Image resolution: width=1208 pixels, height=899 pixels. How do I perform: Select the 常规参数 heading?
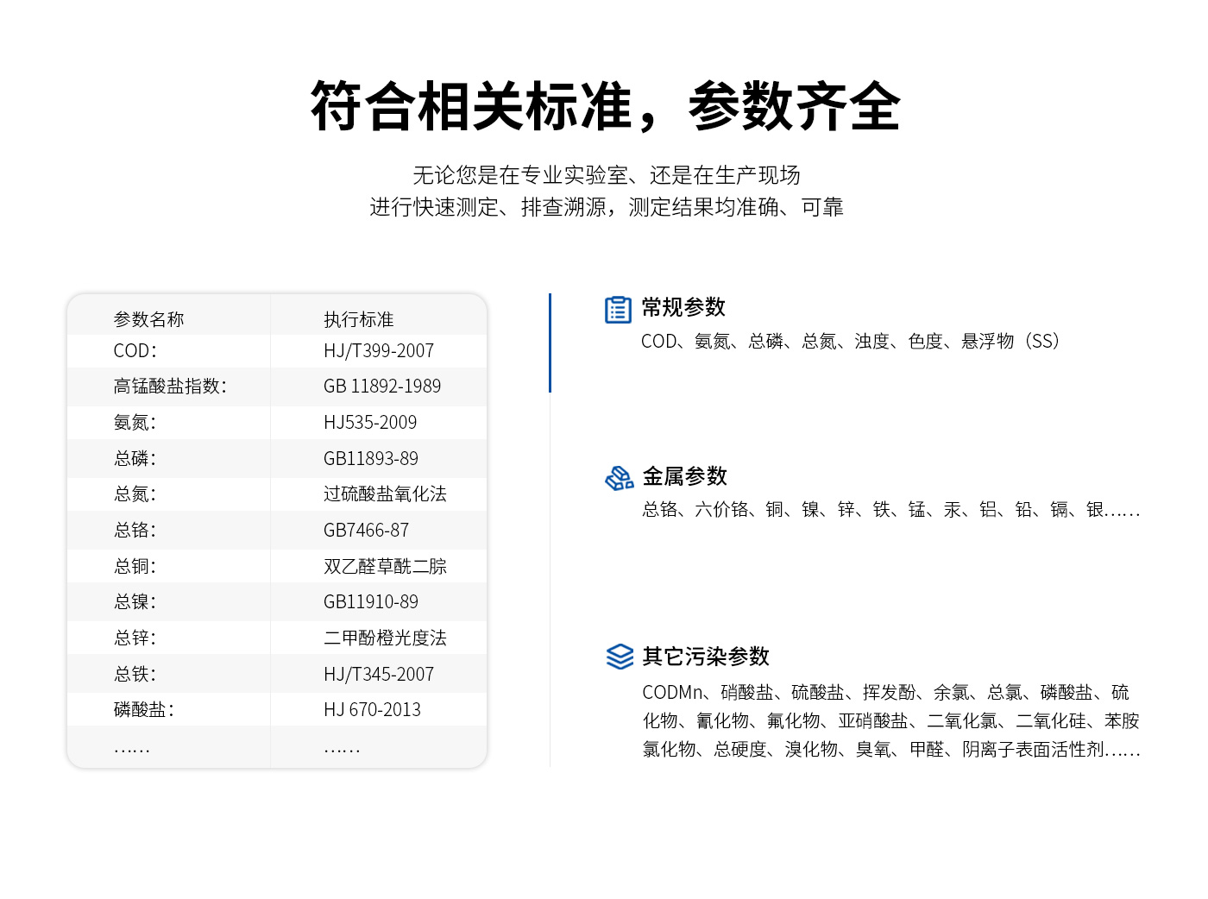tap(683, 308)
